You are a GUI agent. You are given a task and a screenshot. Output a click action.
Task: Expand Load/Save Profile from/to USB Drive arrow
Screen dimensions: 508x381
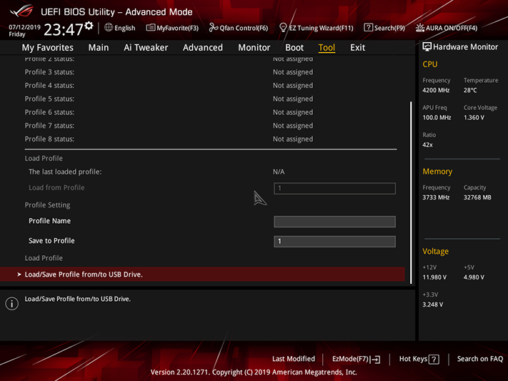pos(19,274)
